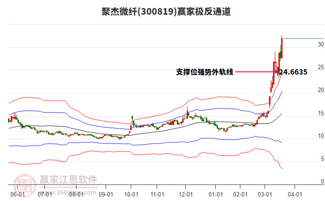Click the price axis label 25
This screenshot has height=201, width=325.
click(x=321, y=67)
